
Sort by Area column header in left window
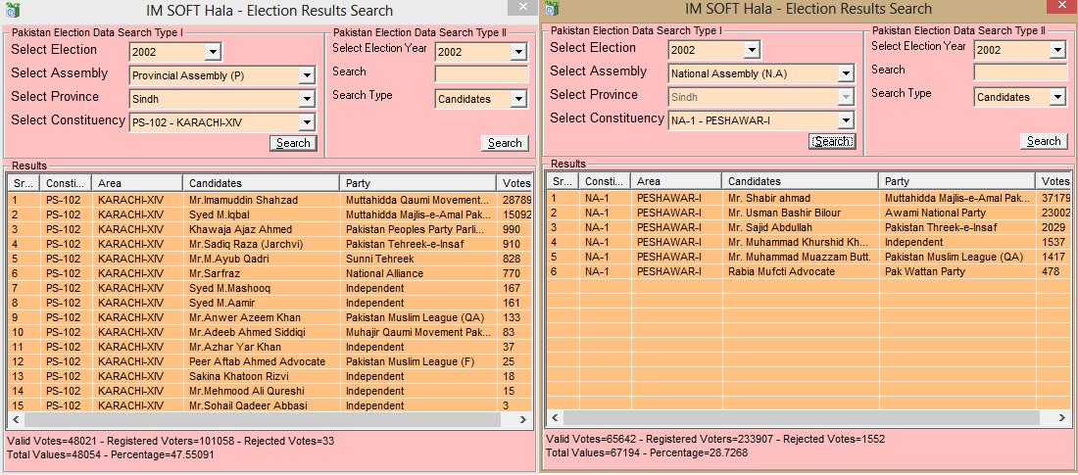pyautogui.click(x=137, y=183)
